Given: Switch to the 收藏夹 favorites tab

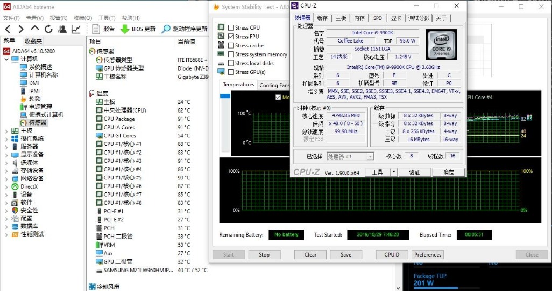Looking at the screenshot, I should 33,41.
